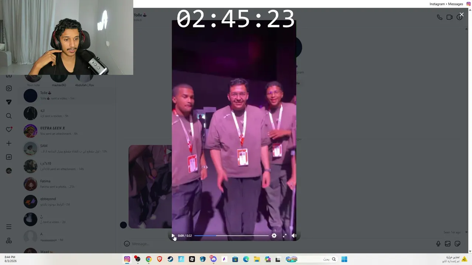Open the sticker picker
472x265 pixels.
[458, 244]
